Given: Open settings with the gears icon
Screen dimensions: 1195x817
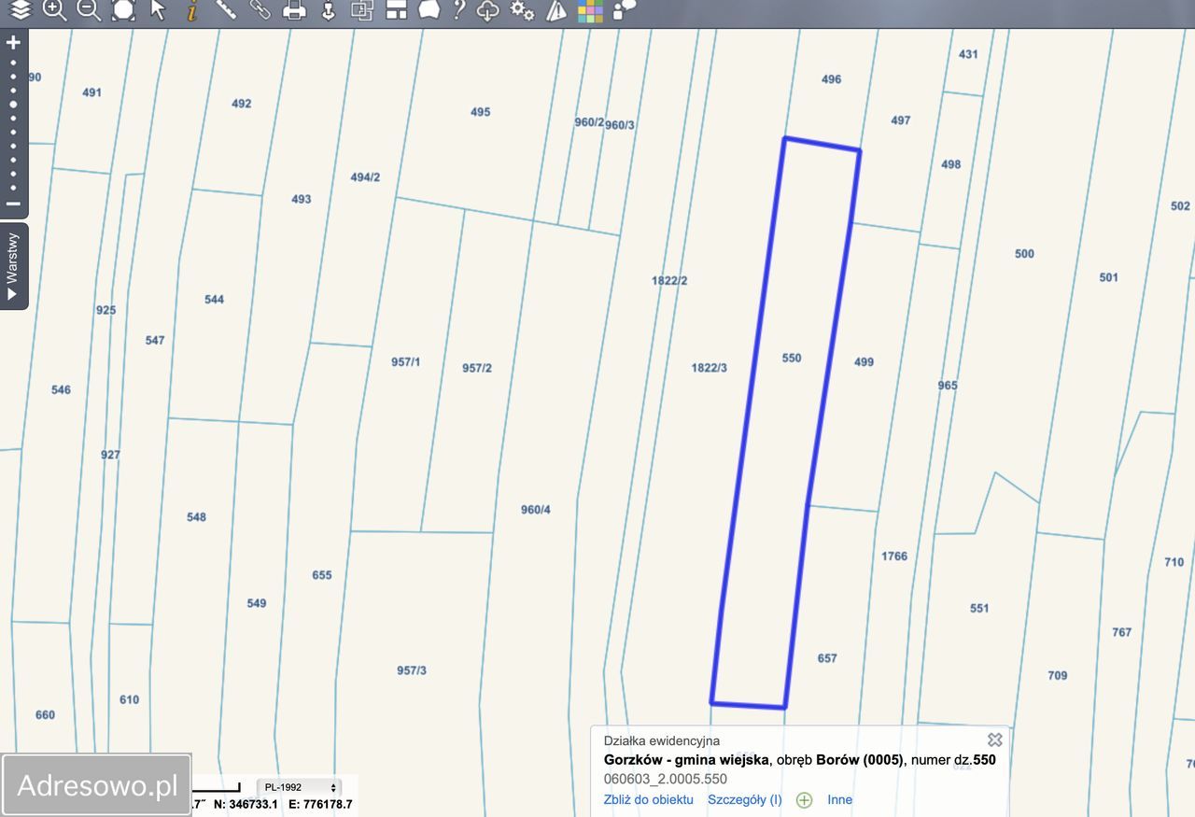Looking at the screenshot, I should click(x=523, y=10).
